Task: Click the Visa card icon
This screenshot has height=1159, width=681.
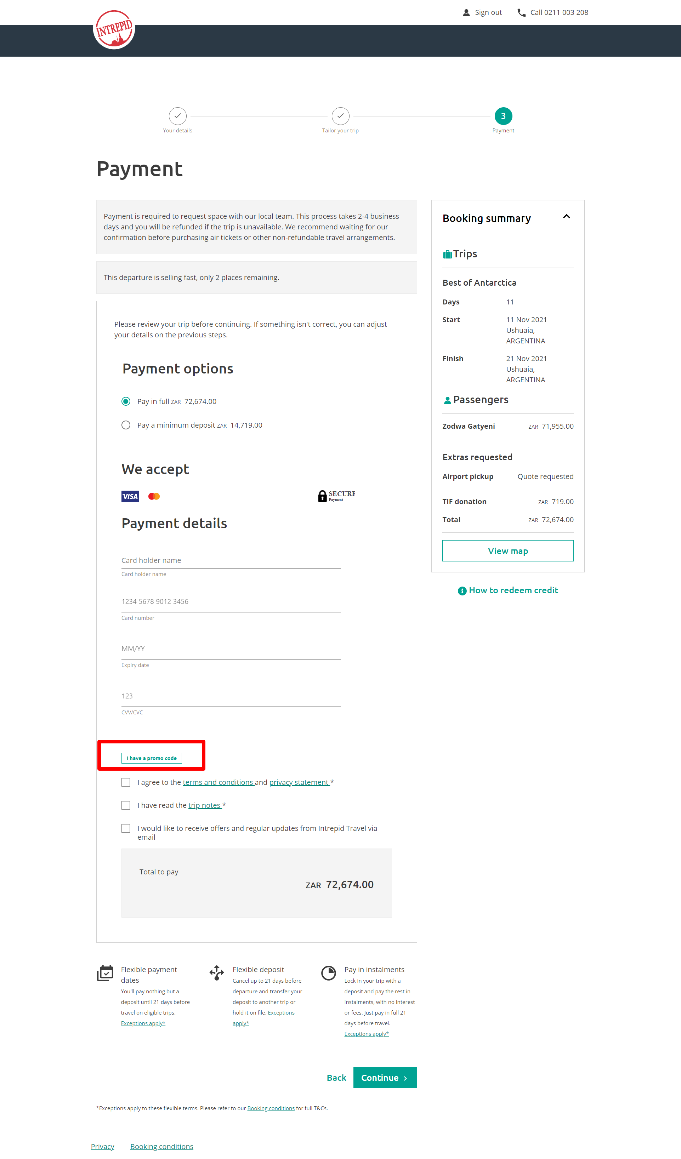Action: pyautogui.click(x=130, y=496)
